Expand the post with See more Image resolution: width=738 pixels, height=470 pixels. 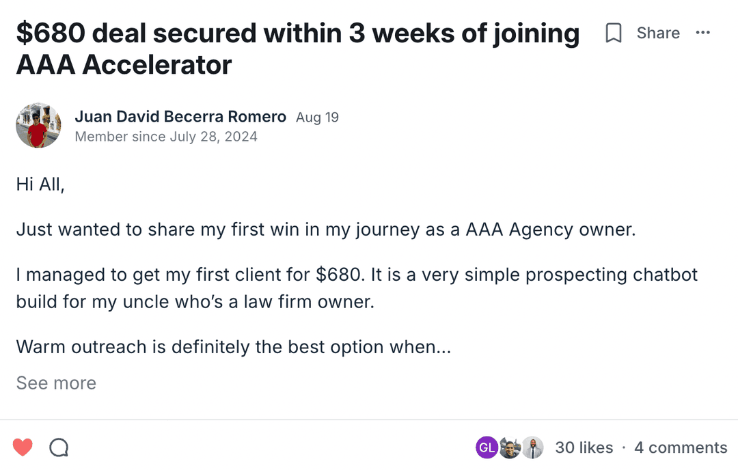pos(56,383)
